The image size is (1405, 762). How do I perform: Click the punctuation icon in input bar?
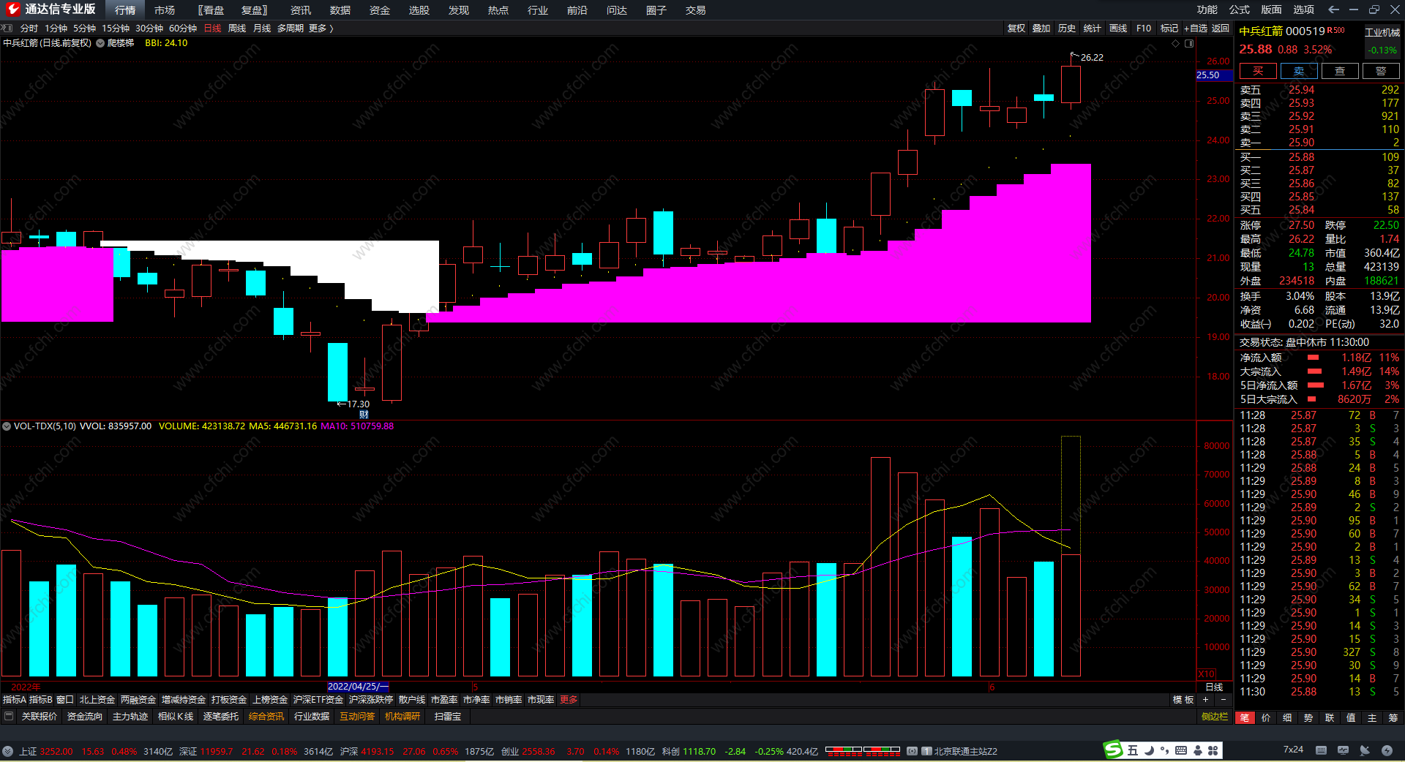1164,750
